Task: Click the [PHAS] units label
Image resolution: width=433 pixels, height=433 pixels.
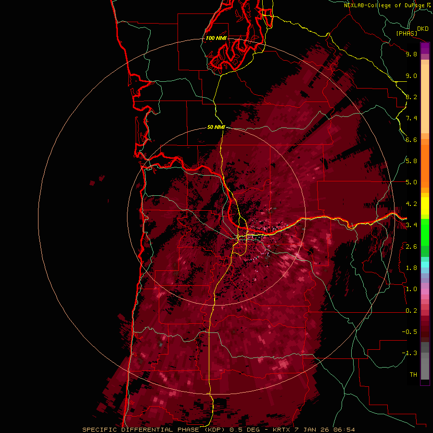Action: pos(407,33)
